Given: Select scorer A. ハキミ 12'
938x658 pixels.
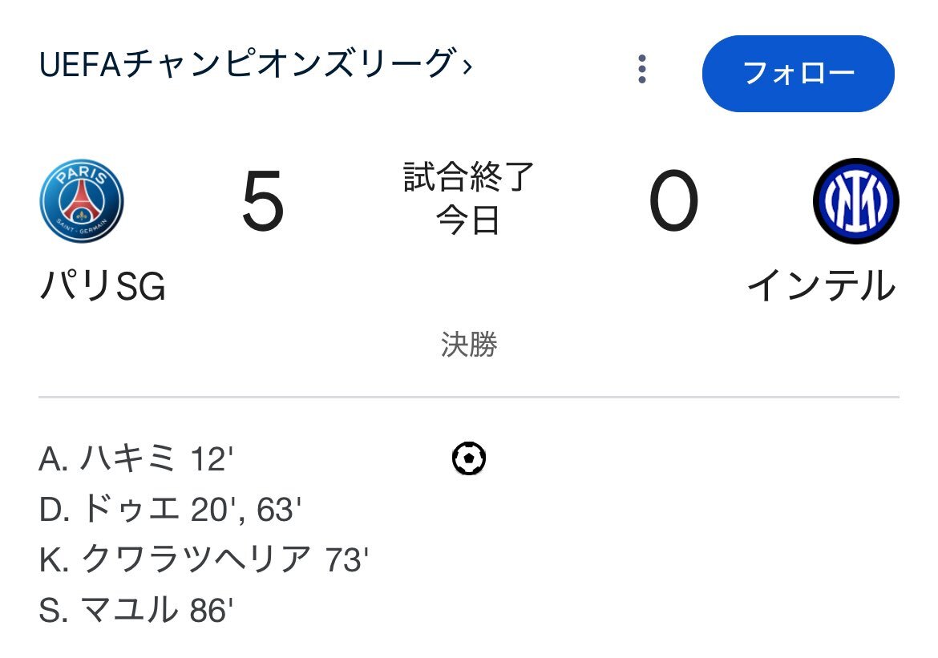Looking at the screenshot, I should pos(135,460).
